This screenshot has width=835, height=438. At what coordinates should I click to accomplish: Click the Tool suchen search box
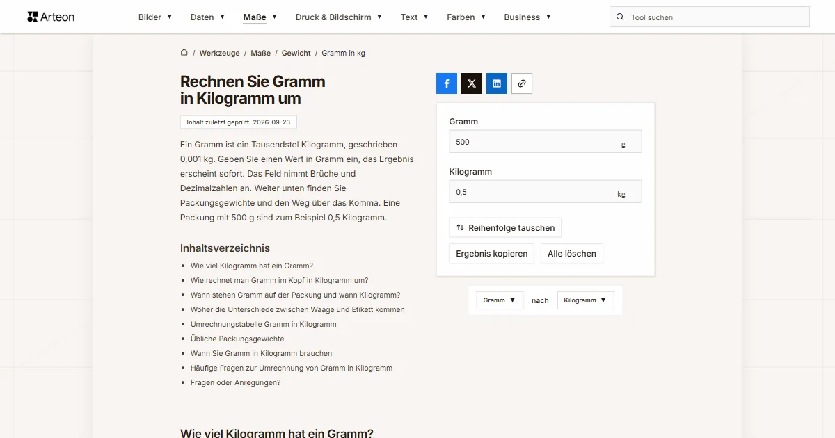710,17
